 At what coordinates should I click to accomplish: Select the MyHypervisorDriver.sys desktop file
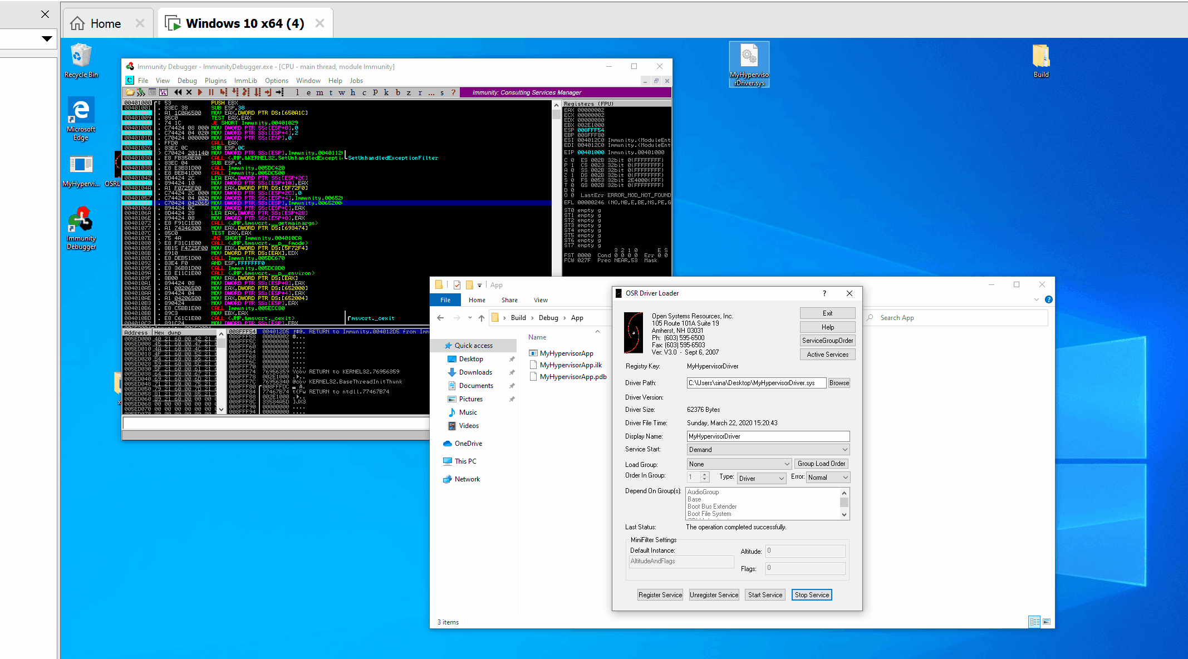749,64
